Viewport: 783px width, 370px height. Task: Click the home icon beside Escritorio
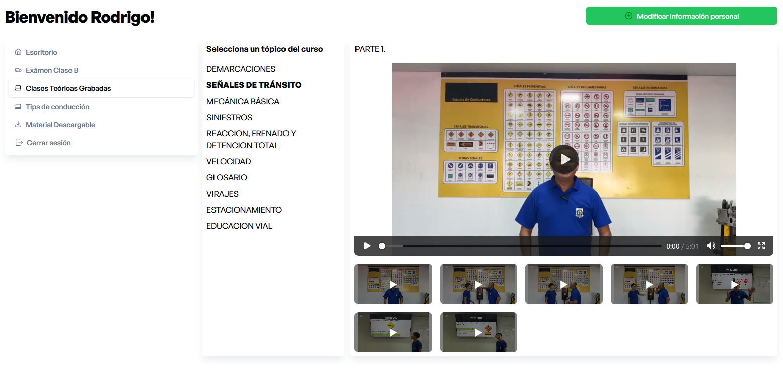(18, 52)
